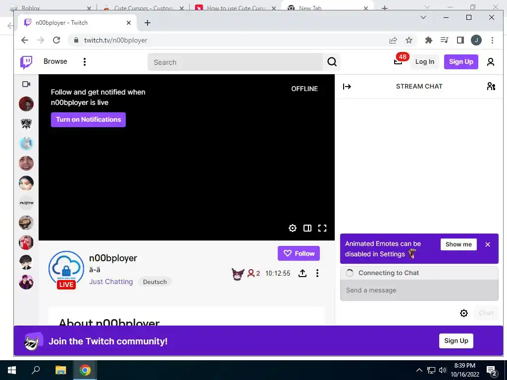Viewport: 507px width, 380px height.
Task: Switch to Cute Cursors tab in background window
Action: coord(143,8)
